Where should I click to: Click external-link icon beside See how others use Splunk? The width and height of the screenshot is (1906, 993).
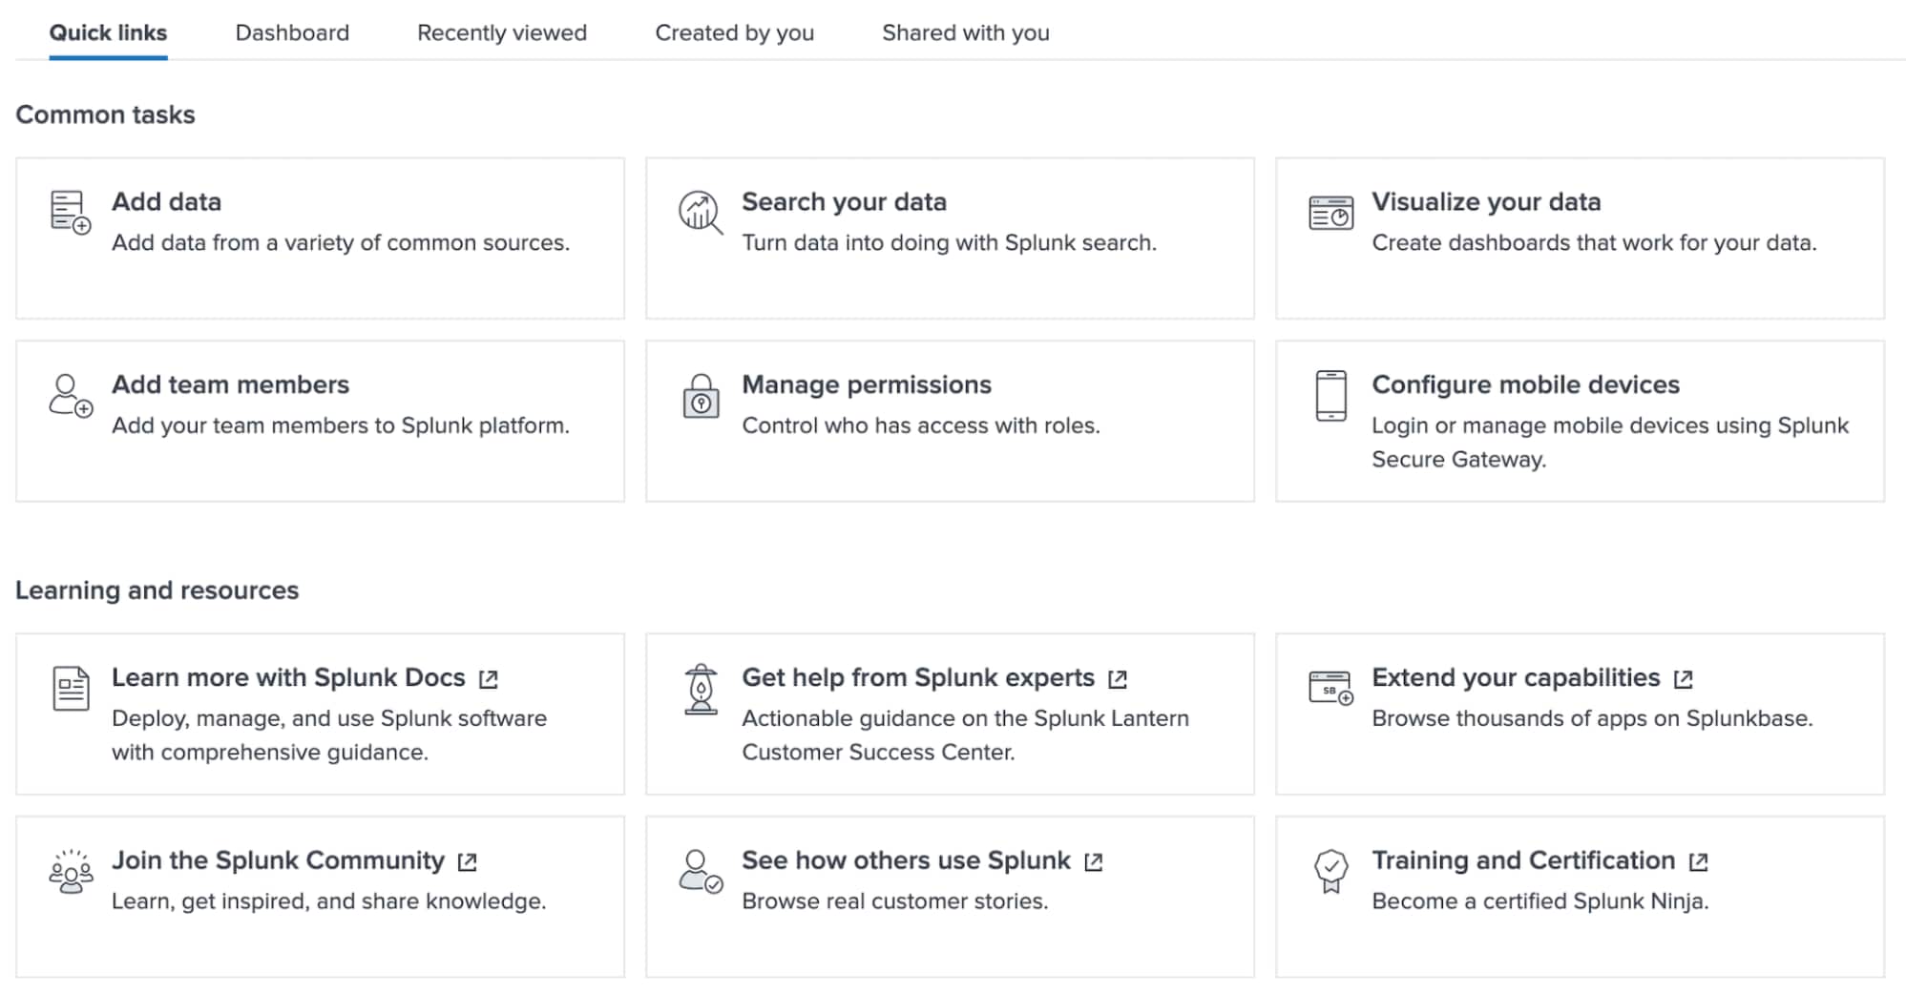(x=1094, y=862)
